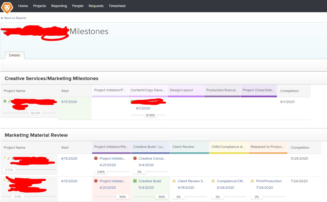327x202 pixels.
Task: Open the Home menu
Action: (23, 6)
